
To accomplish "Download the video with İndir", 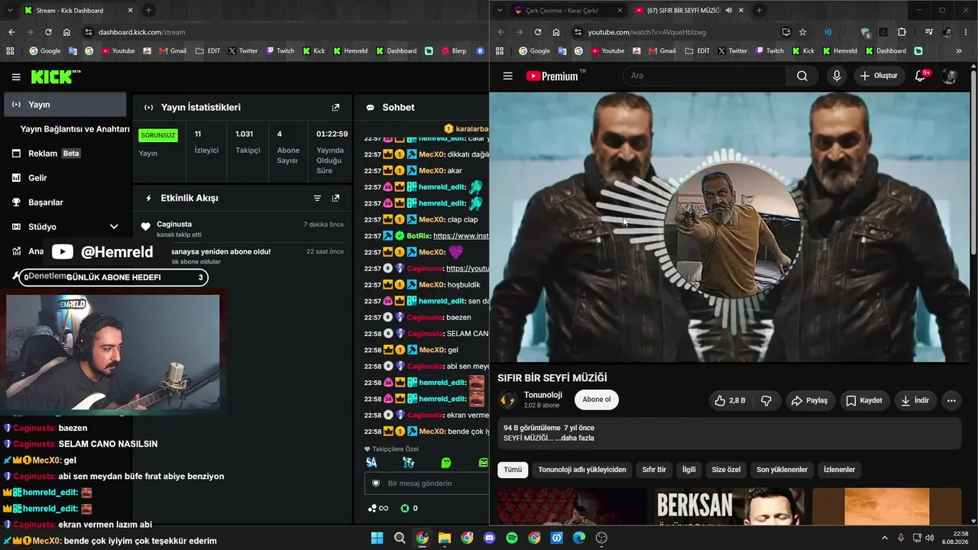I will coord(915,400).
